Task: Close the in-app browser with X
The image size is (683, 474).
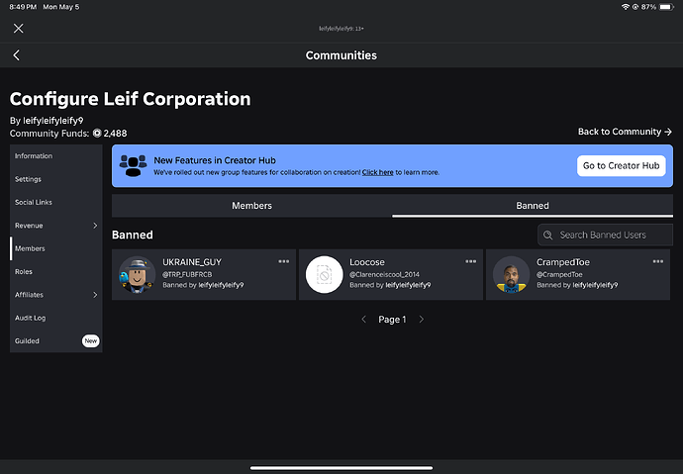Action: coord(18,29)
